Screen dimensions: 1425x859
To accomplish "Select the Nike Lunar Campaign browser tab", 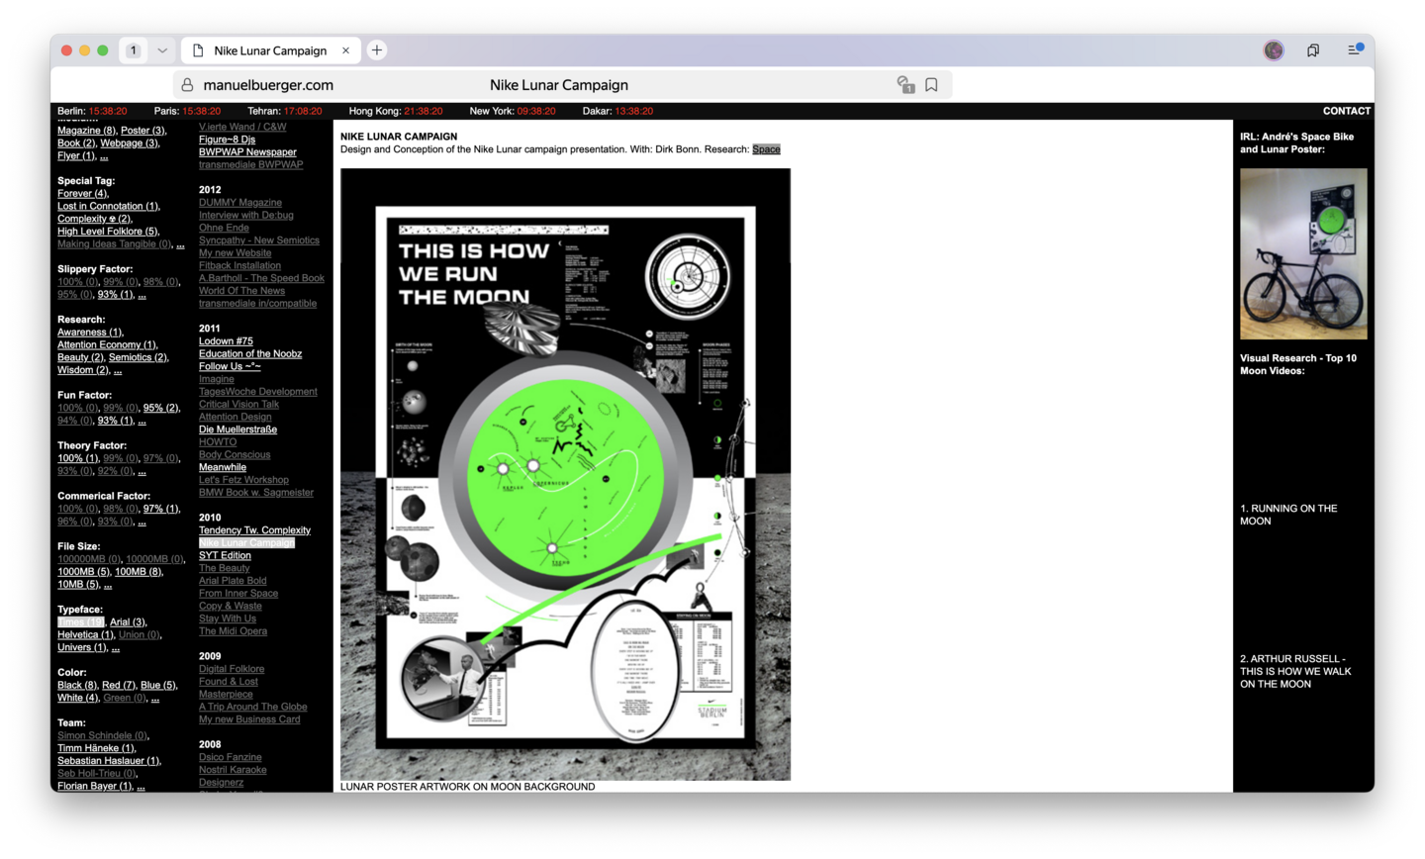I will 270,50.
